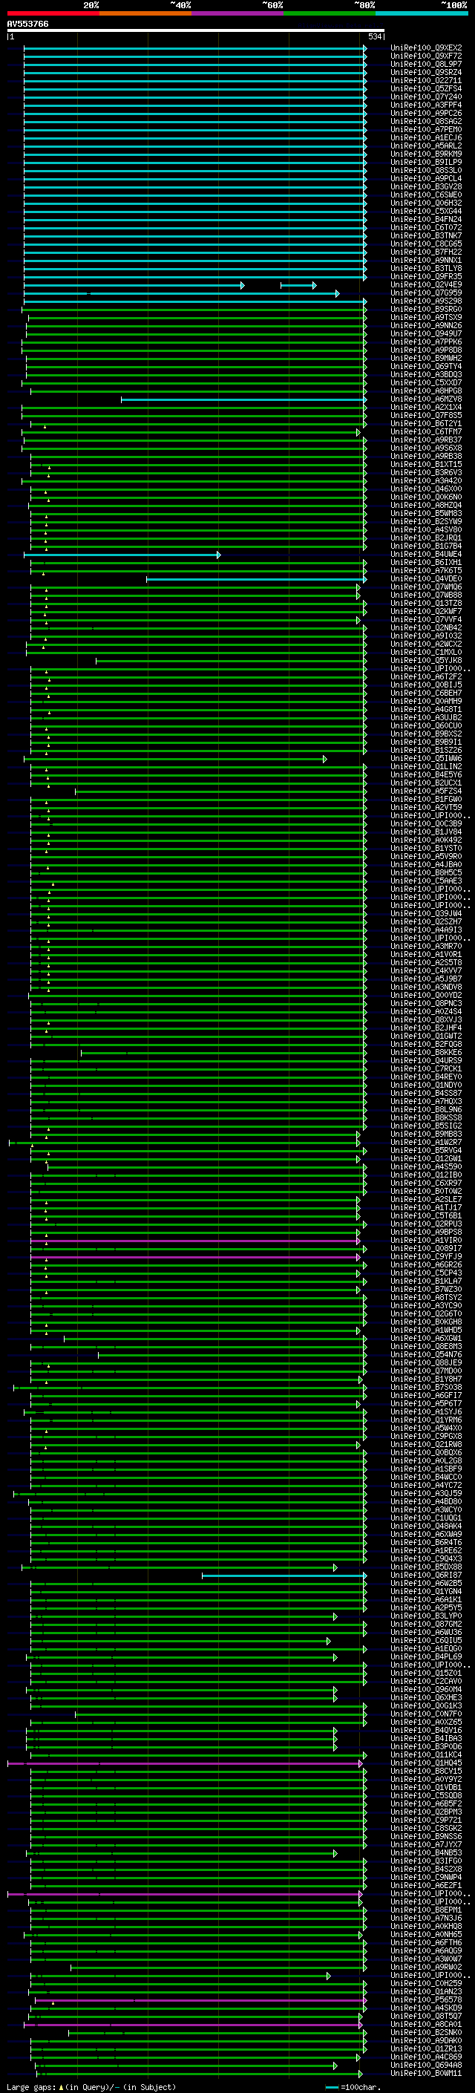Select hit label UniRef100_B9MWH2

[x=426, y=359]
